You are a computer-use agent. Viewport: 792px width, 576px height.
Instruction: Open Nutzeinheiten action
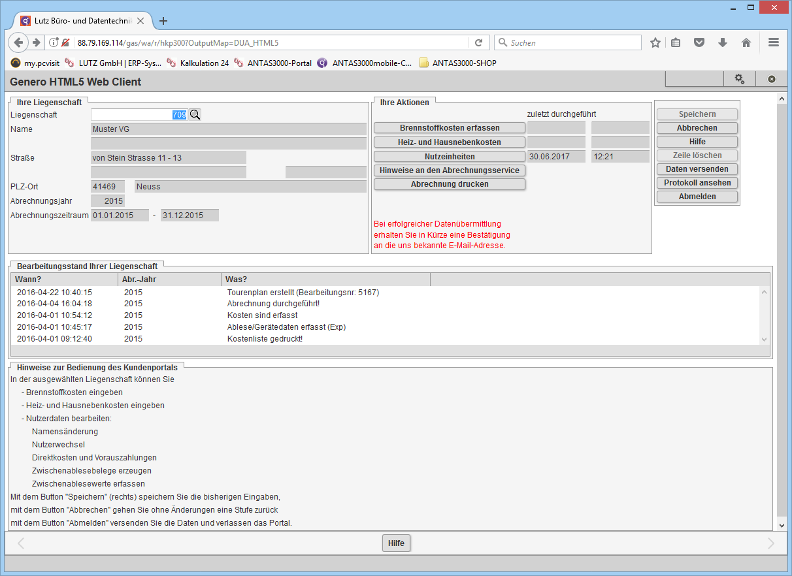coord(450,157)
